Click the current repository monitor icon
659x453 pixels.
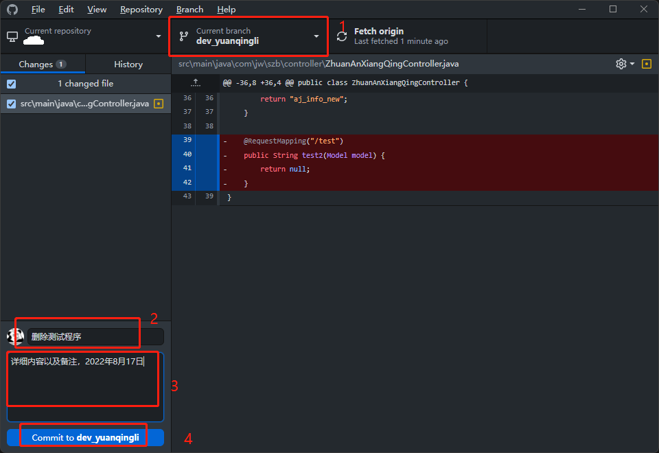[x=12, y=36]
